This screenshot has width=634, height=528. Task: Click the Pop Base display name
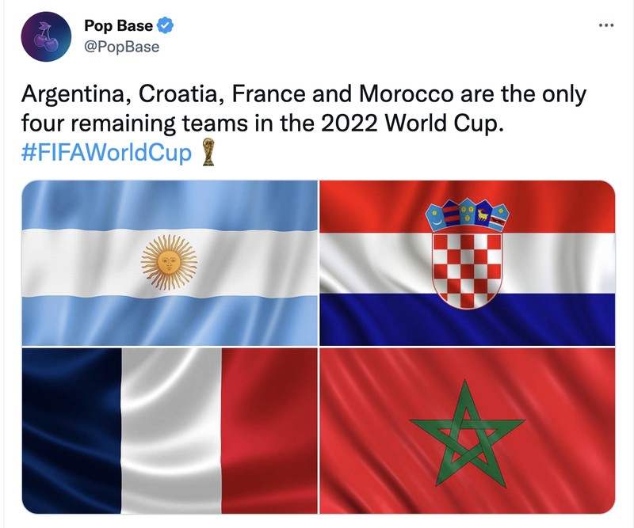coord(118,26)
